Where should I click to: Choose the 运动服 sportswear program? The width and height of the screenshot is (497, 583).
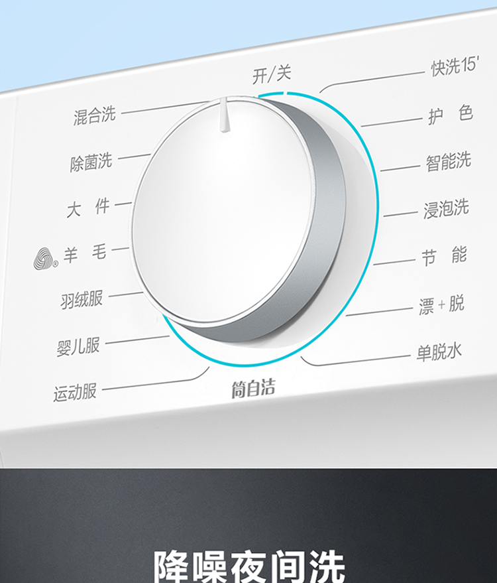75,393
